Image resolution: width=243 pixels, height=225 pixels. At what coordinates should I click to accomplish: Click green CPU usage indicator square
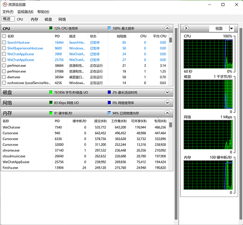point(50,28)
